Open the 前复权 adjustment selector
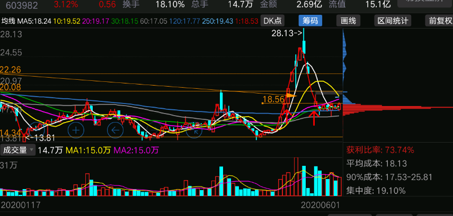Viewport: 453px width, 216px height. [x=439, y=21]
